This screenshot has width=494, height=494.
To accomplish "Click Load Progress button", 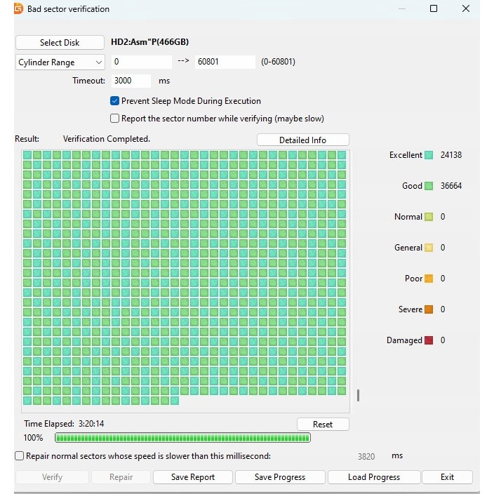I will coord(373,477).
